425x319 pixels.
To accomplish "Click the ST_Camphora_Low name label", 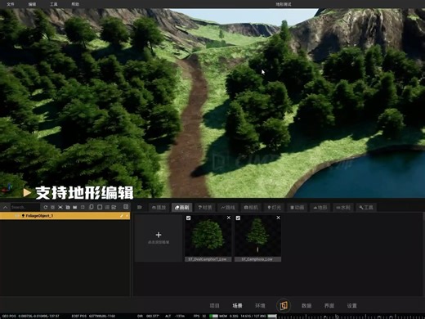I will click(257, 259).
